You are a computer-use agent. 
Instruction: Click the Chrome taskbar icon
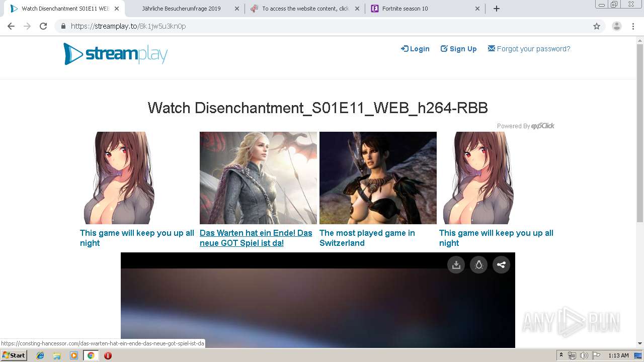91,355
